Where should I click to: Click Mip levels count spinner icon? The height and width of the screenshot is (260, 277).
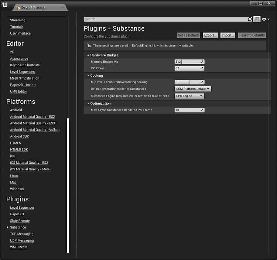pos(202,82)
